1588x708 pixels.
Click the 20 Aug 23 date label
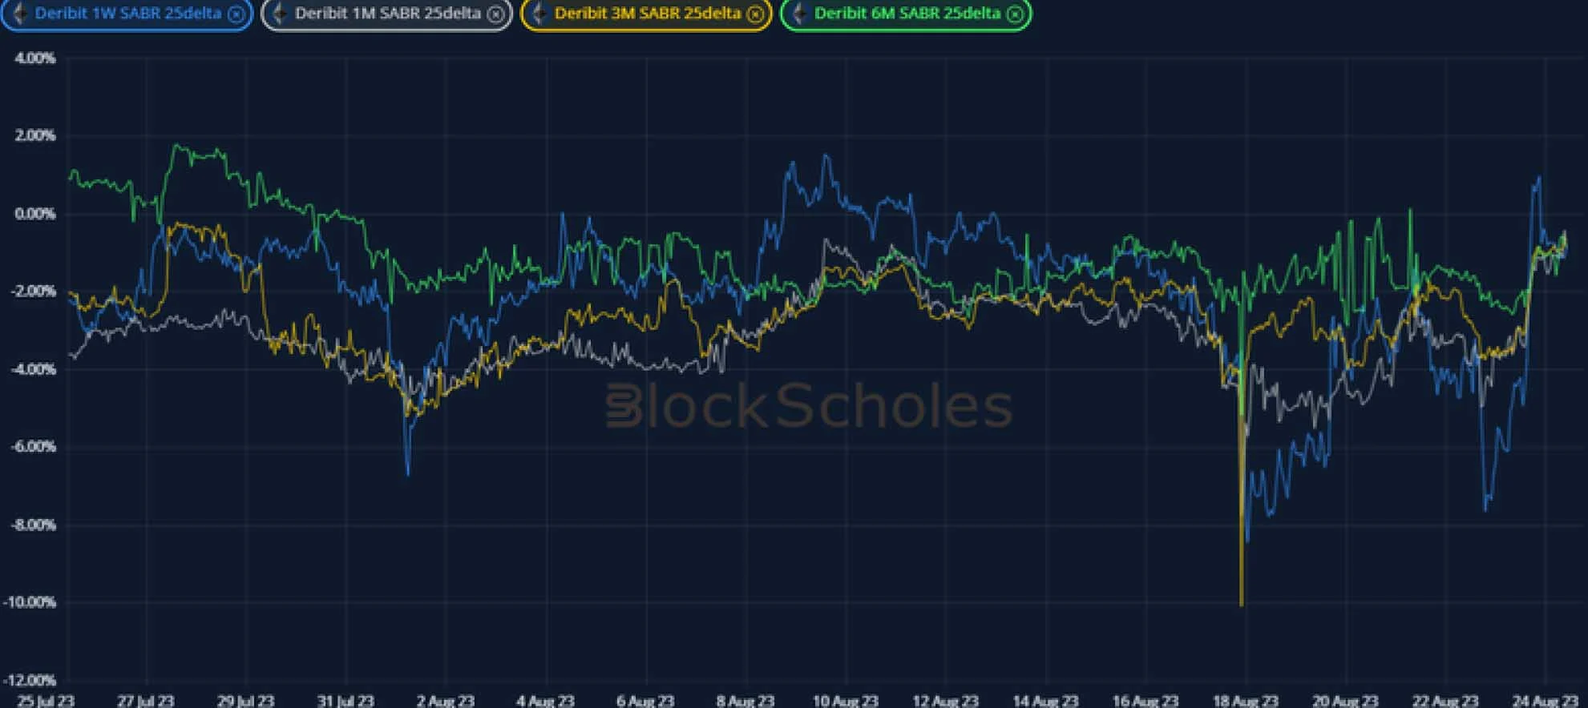coord(1346,701)
